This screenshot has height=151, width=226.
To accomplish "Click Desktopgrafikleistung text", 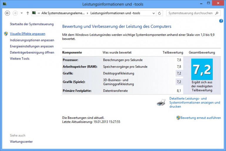I will pyautogui.click(x=119, y=73).
